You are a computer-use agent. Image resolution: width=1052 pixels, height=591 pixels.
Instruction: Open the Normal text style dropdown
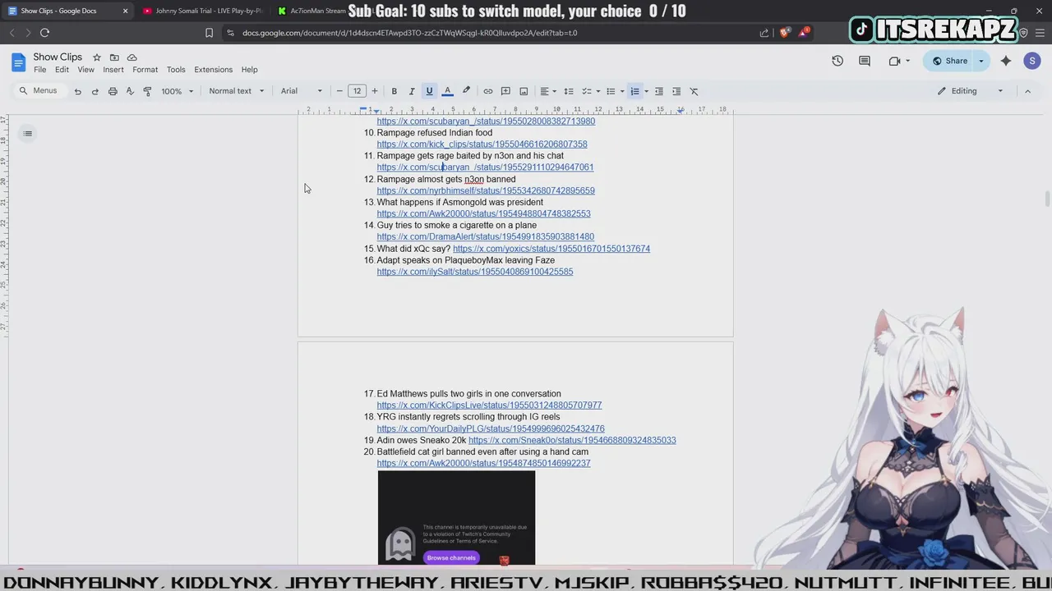pyautogui.click(x=237, y=91)
